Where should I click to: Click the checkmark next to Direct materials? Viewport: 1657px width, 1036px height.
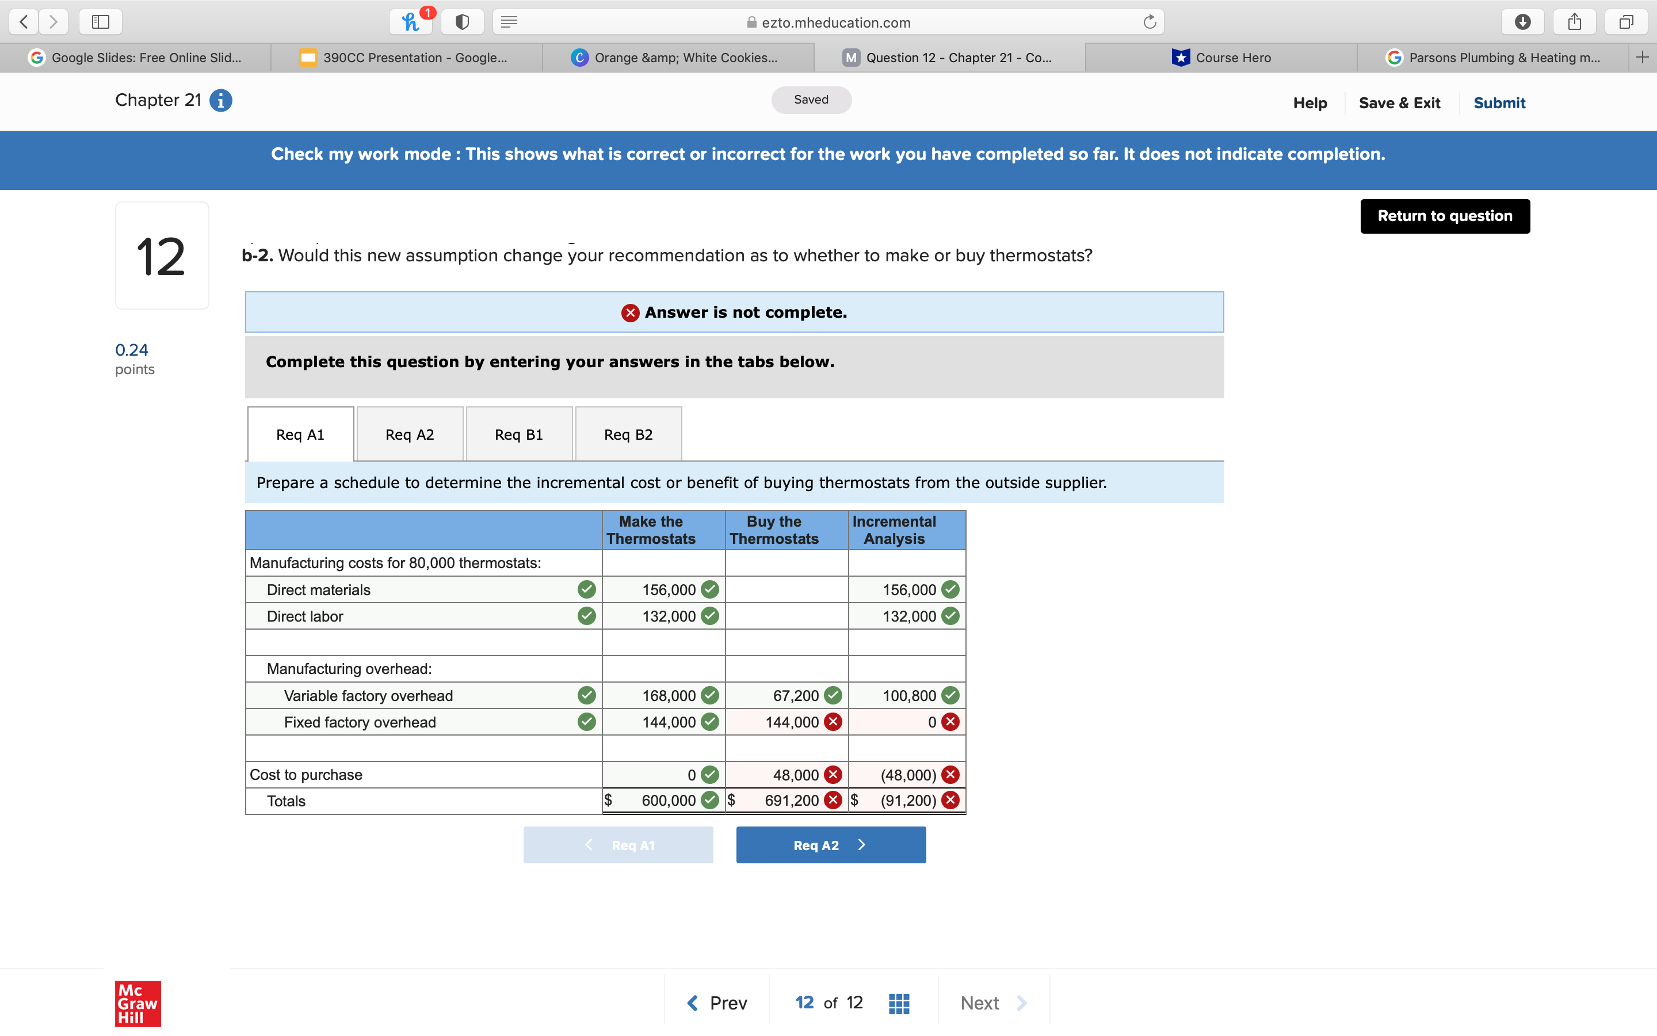[586, 589]
